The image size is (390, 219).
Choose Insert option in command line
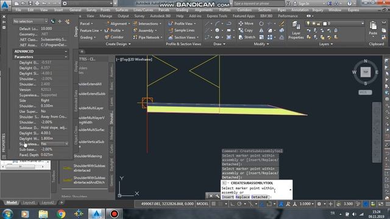[228, 197]
